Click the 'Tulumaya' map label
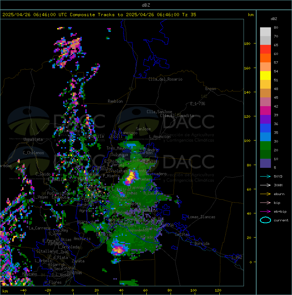 tap(120, 155)
